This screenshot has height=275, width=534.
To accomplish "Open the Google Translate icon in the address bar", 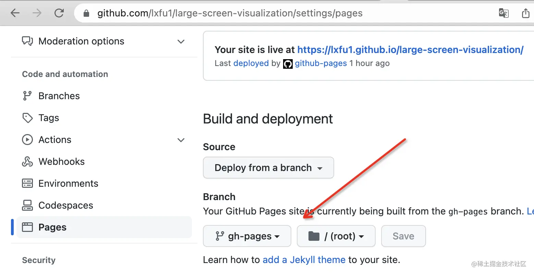I will (x=503, y=13).
